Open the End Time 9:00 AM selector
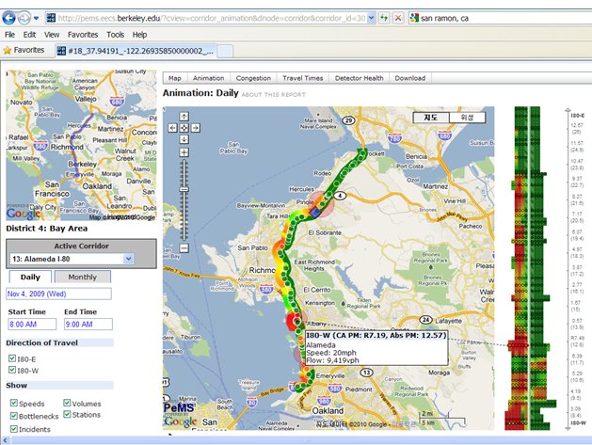 tap(88, 324)
